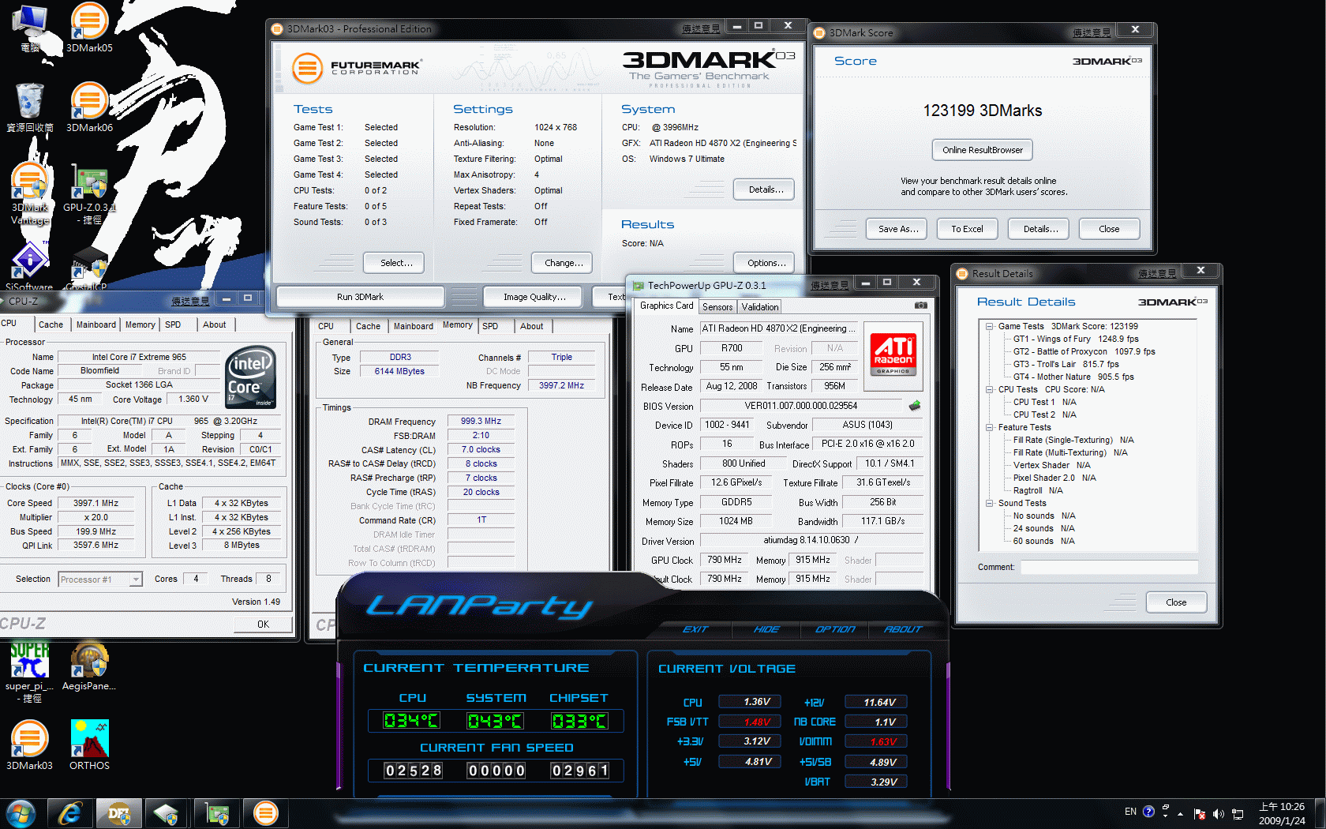Open the AegisPanel desktop shortcut
Screen dimensions: 1326x829
89,667
